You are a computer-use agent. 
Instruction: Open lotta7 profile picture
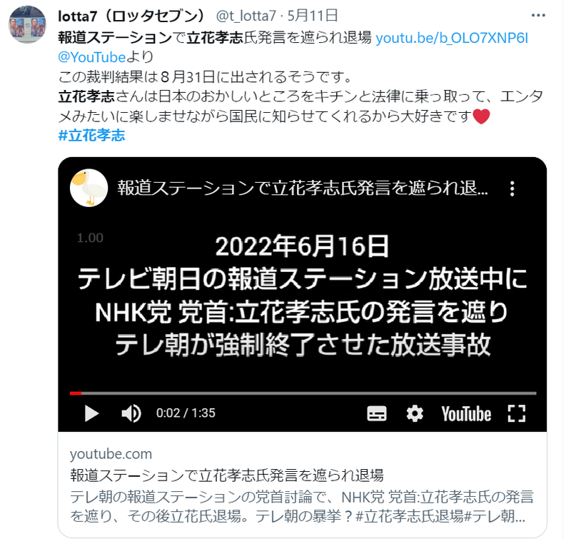pyautogui.click(x=27, y=24)
